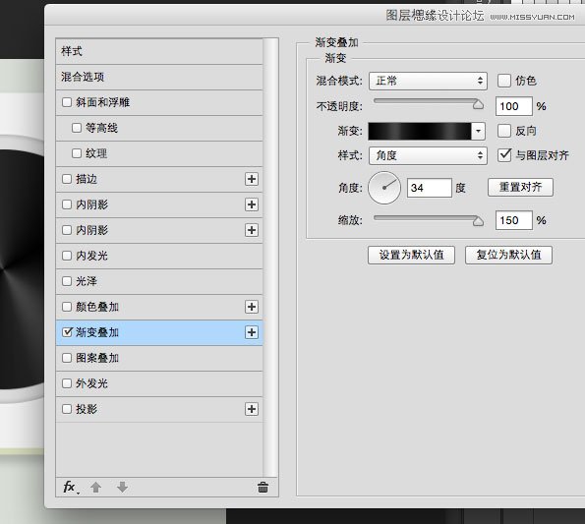Click the plus icon beside 渐变叠加
The height and width of the screenshot is (524, 585).
click(x=252, y=332)
